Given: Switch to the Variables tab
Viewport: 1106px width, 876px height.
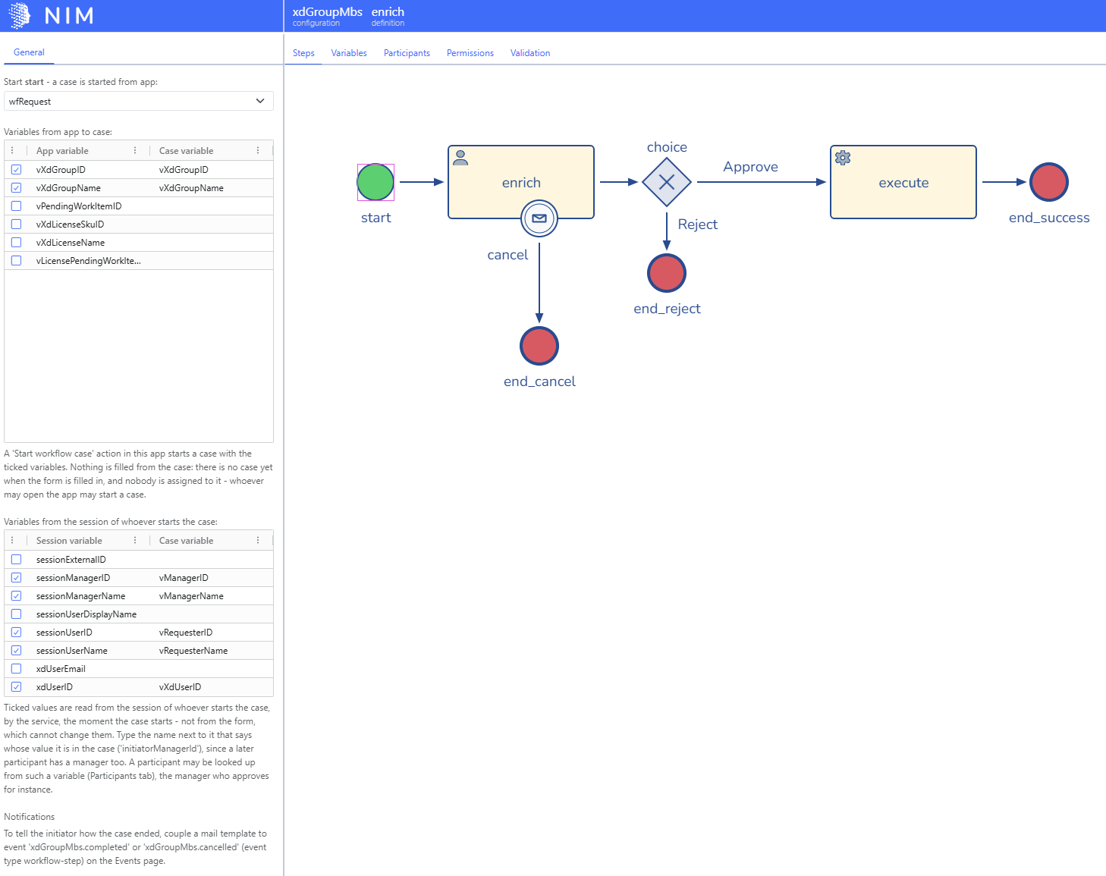Looking at the screenshot, I should pyautogui.click(x=349, y=53).
